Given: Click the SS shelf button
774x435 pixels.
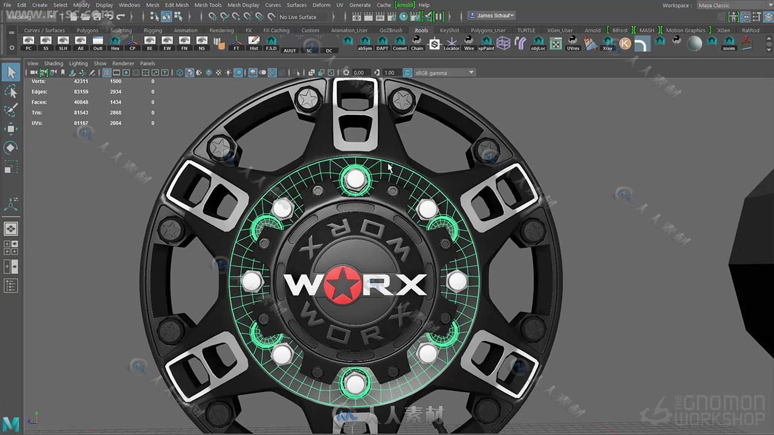Looking at the screenshot, I should click(46, 43).
